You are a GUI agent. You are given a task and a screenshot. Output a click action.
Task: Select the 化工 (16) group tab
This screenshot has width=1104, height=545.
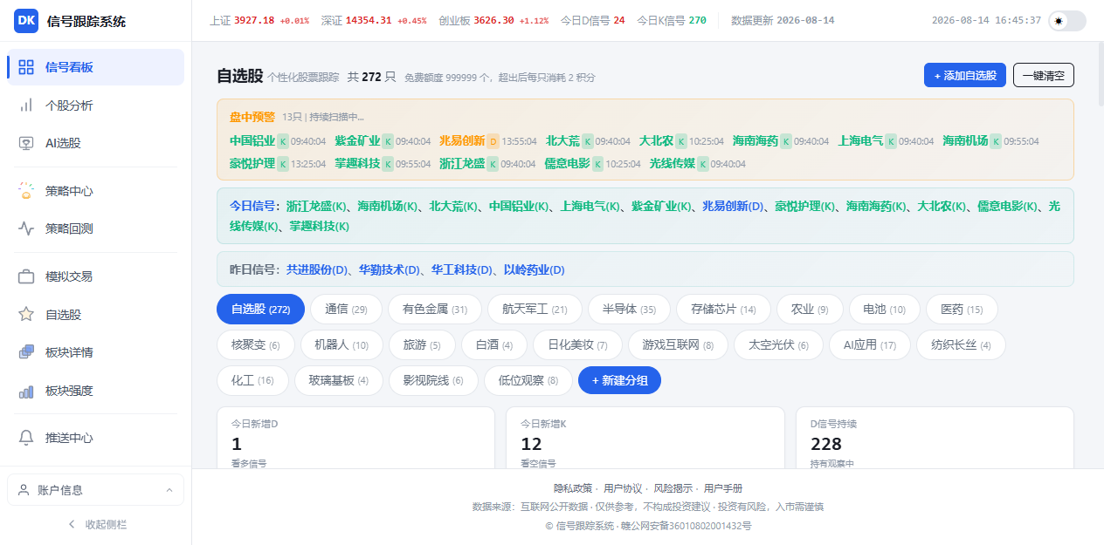tap(252, 380)
